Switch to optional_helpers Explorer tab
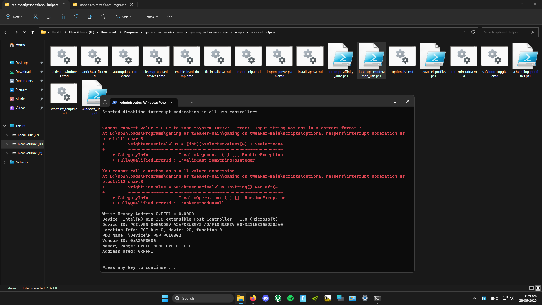This screenshot has width=542, height=305. tap(35, 5)
